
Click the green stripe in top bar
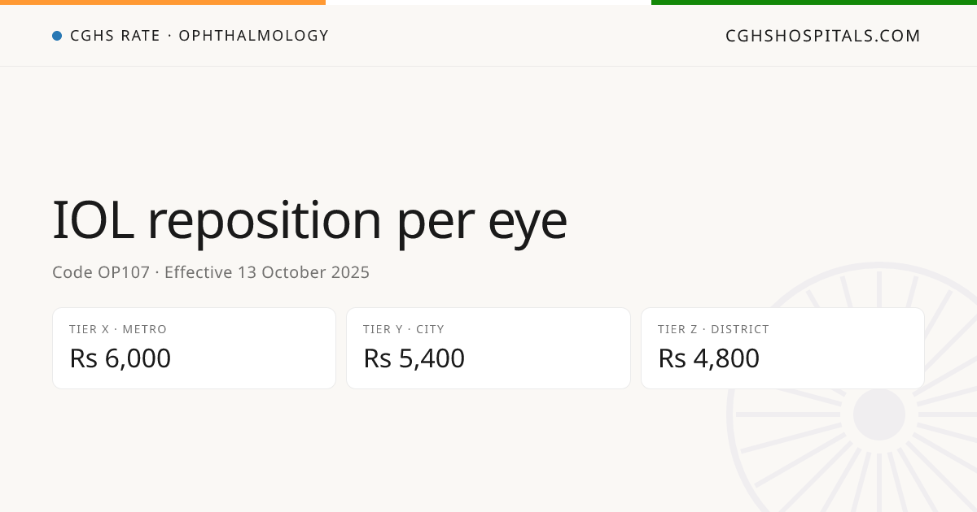point(814,2)
